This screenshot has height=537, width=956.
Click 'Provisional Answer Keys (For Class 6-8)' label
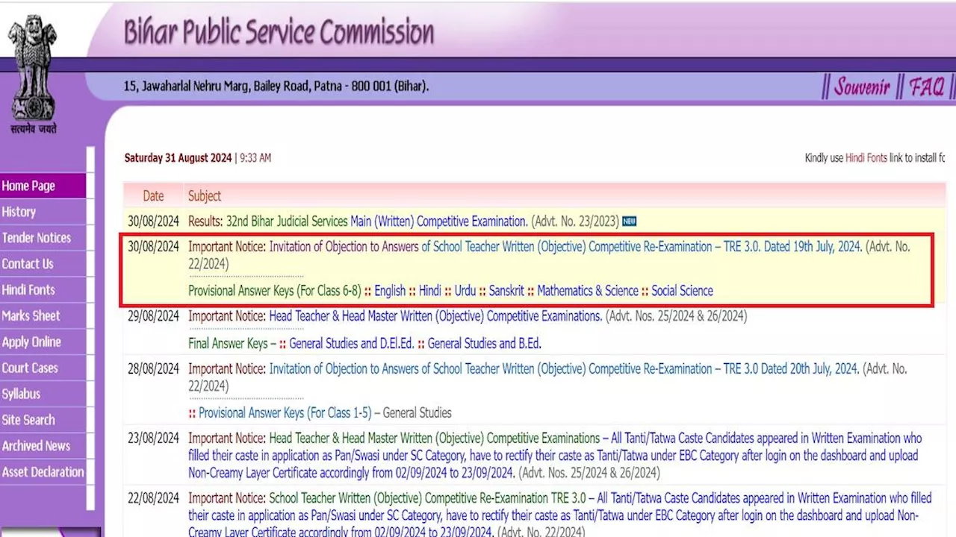(275, 291)
